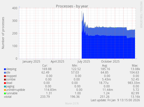This screenshot has height=107, width=144.
Task: Click the 'uninterruptible' legend label
Action: (x=15, y=90)
